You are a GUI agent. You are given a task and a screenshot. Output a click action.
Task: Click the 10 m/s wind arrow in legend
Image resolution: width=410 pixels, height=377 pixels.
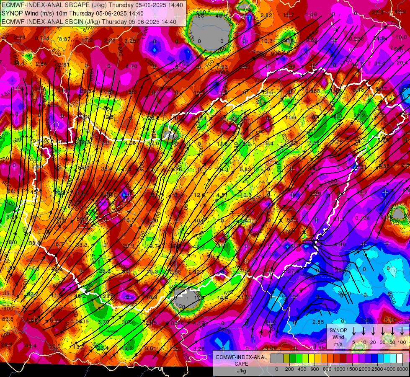tap(364, 331)
